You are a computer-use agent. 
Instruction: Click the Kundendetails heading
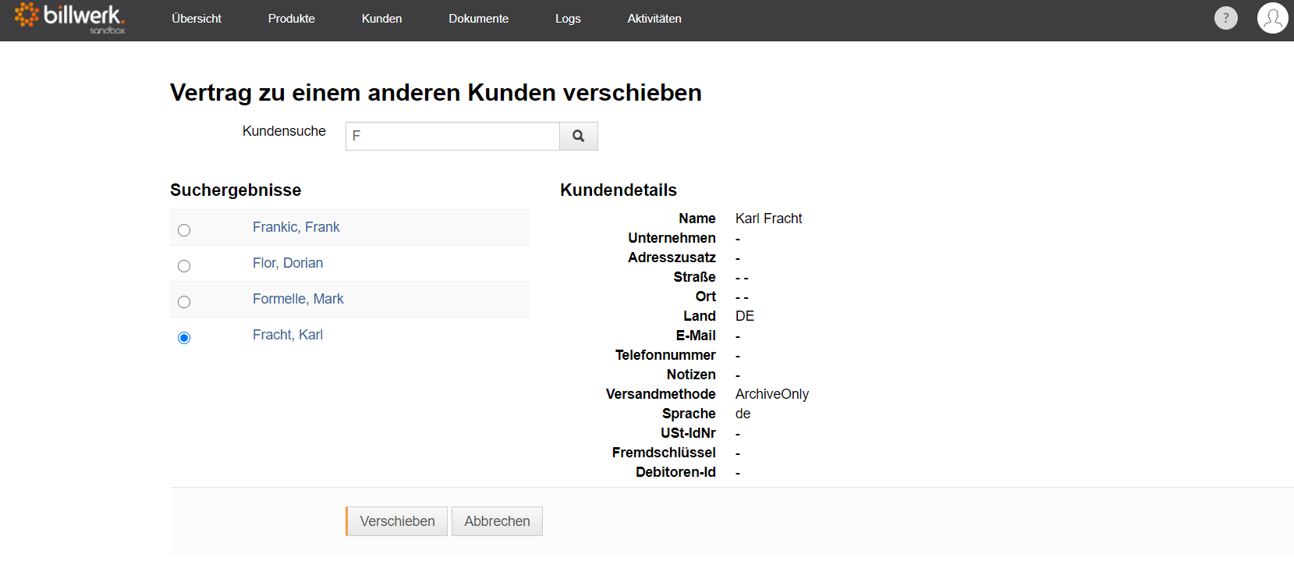tap(619, 190)
